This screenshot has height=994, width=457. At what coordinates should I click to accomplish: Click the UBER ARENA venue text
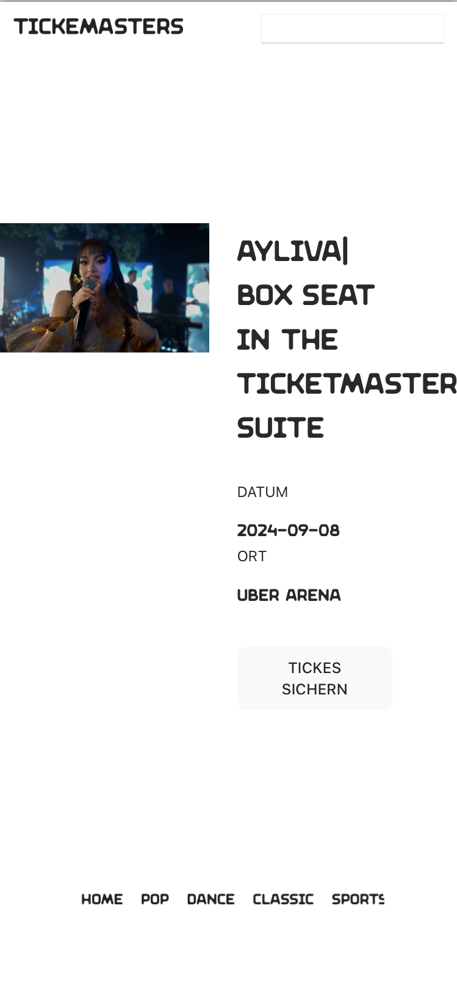(x=289, y=594)
